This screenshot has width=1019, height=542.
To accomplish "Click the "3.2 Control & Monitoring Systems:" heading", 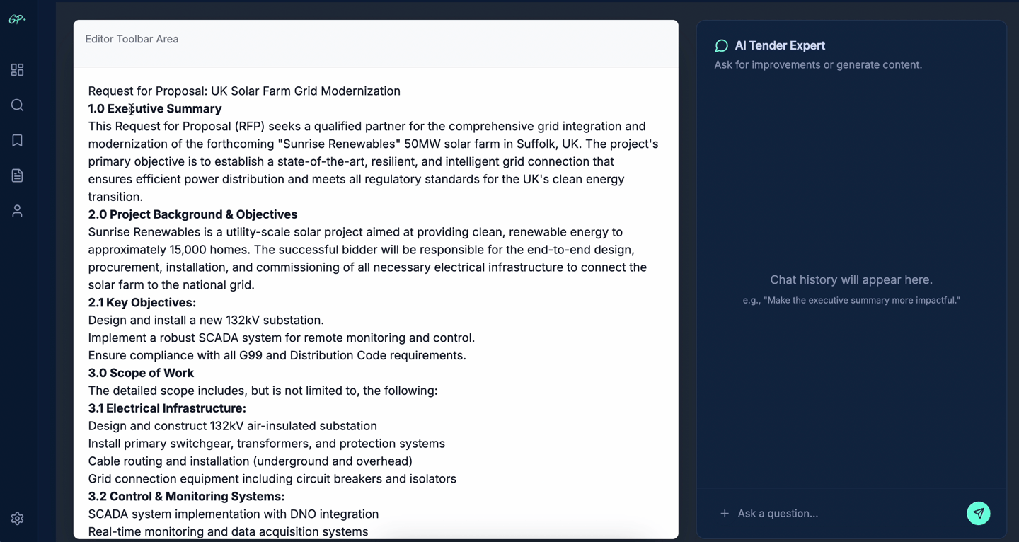I will click(x=186, y=497).
